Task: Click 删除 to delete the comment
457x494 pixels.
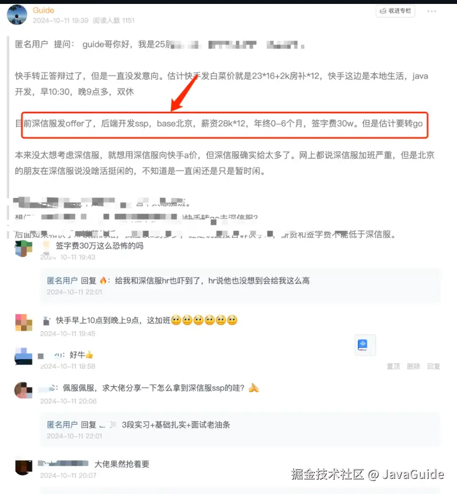Action: click(x=413, y=366)
